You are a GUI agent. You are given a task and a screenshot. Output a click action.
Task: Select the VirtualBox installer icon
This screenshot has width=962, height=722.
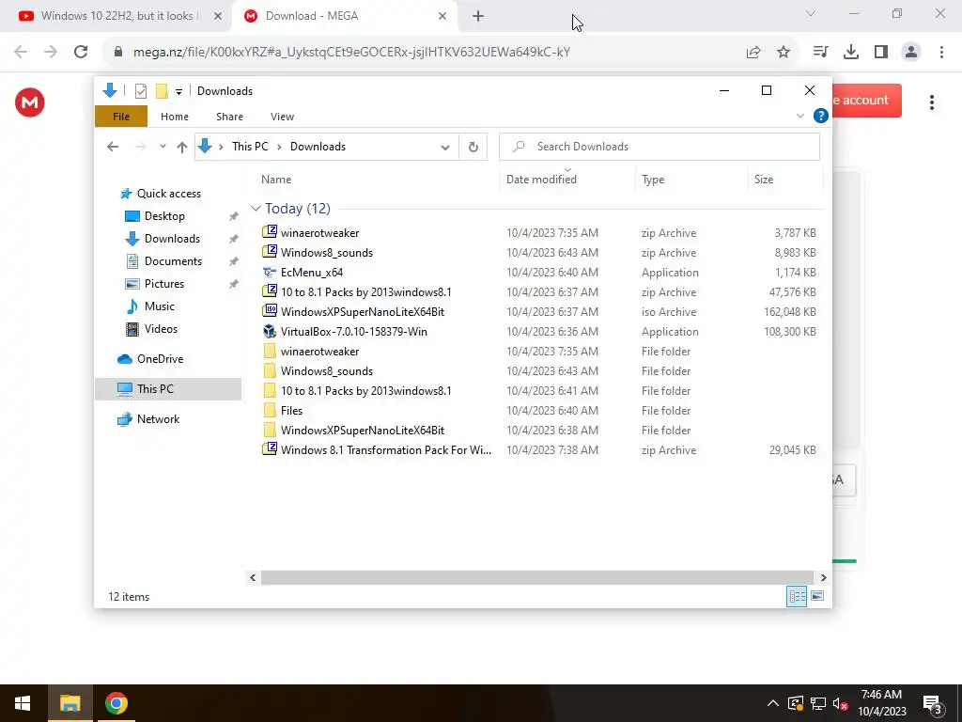click(x=270, y=331)
